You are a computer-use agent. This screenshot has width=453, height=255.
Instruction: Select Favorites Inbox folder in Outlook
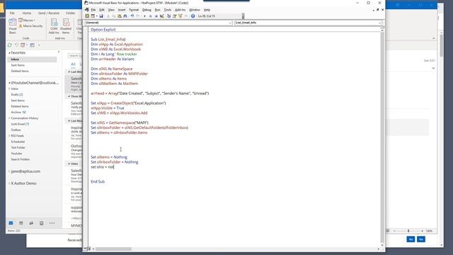tap(32, 59)
